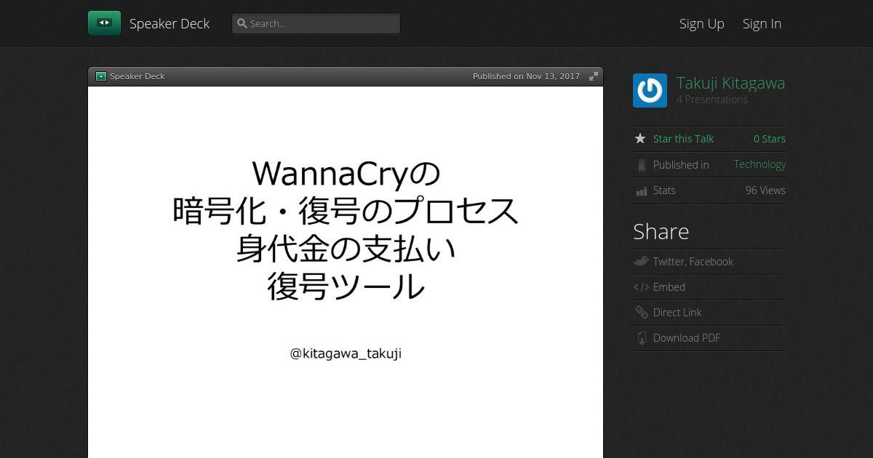Click the Speaker Deck label in player header
This screenshot has width=873, height=458.
(x=137, y=76)
